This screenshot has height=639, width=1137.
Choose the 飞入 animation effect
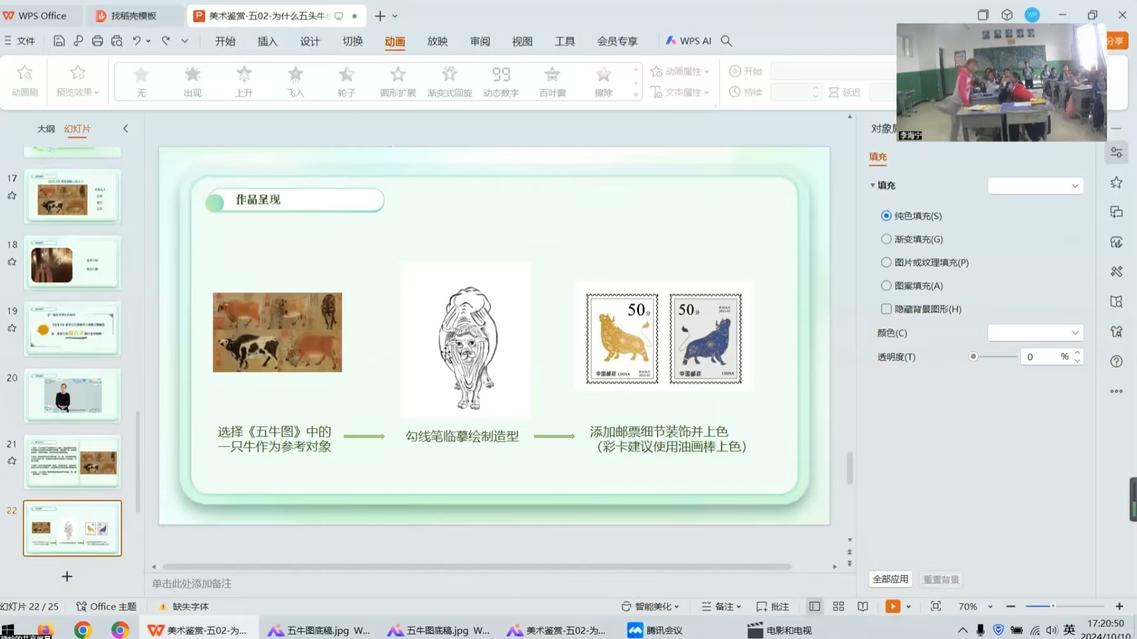tap(295, 82)
